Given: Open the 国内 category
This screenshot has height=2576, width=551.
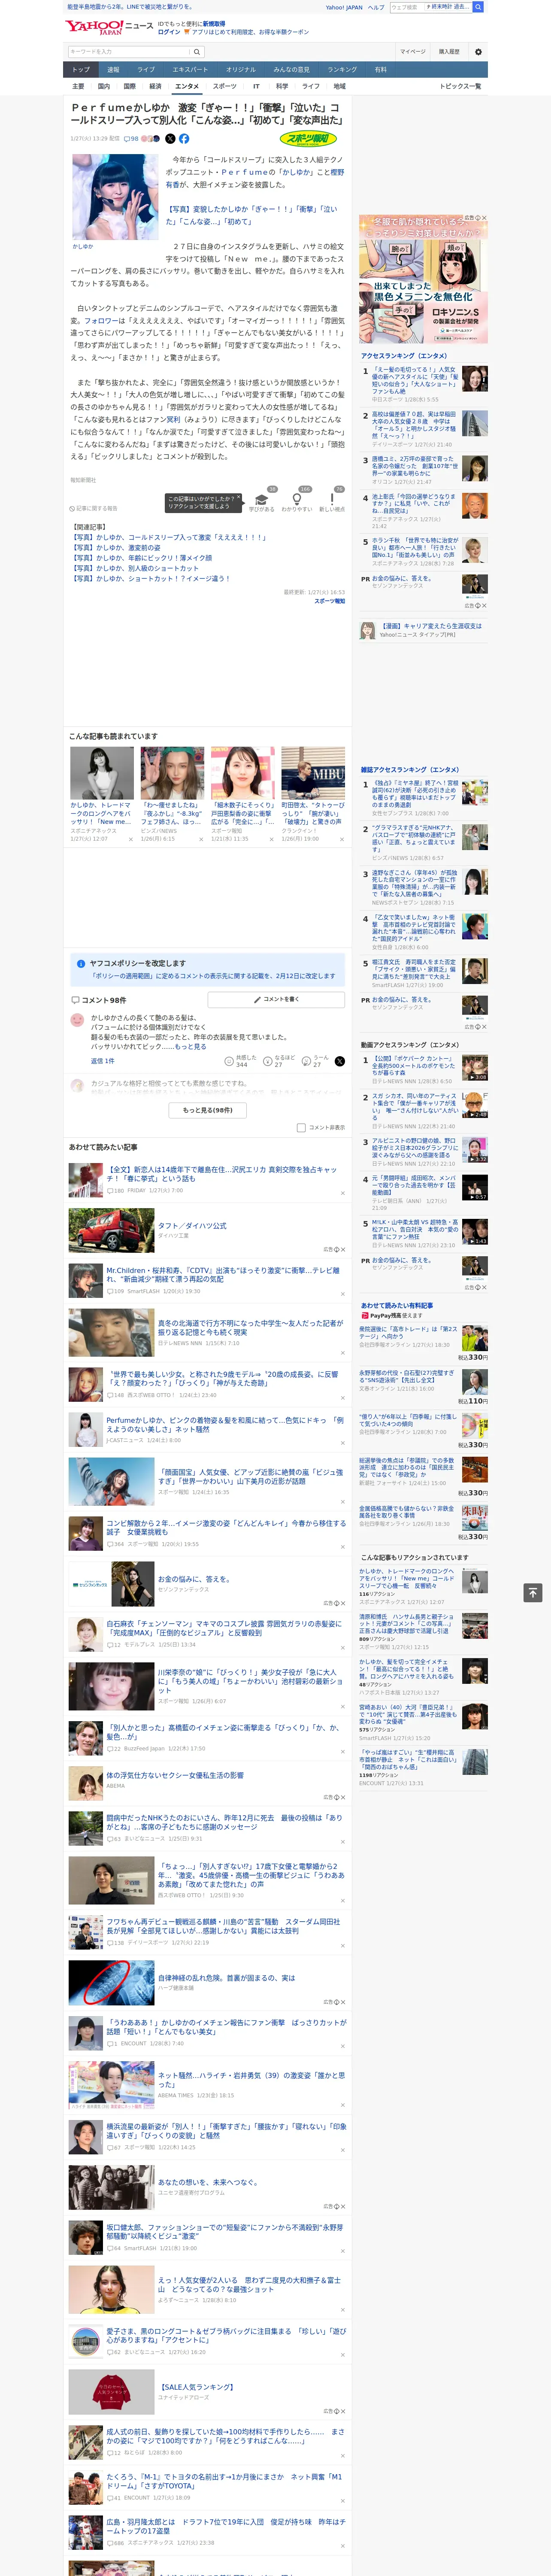Looking at the screenshot, I should coord(103,86).
